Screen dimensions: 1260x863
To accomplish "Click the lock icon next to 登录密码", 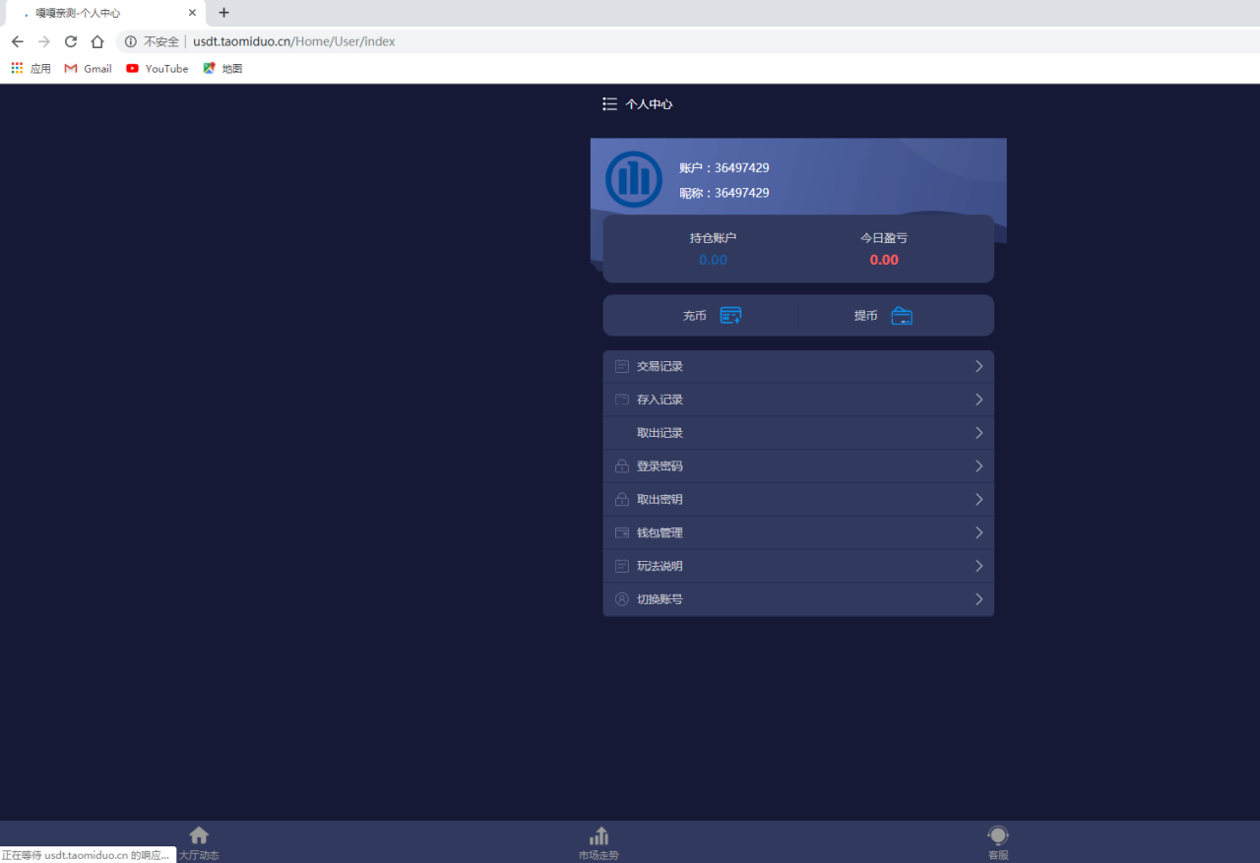I will tap(622, 466).
